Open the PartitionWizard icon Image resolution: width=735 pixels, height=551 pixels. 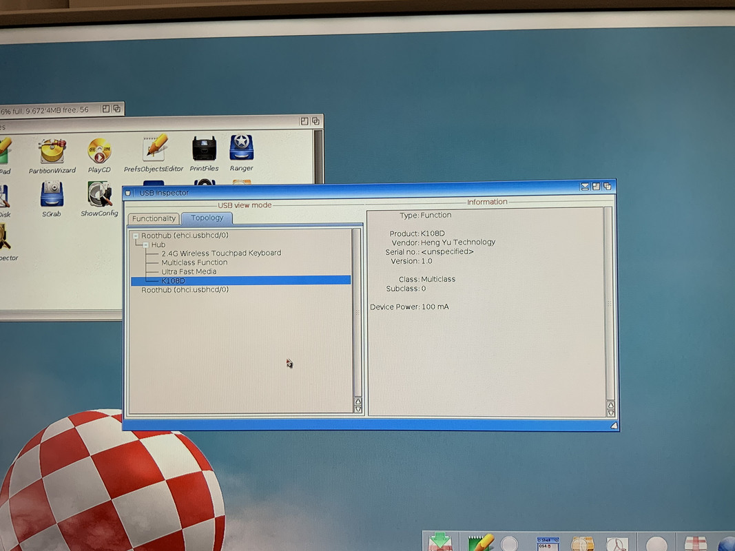coord(52,152)
